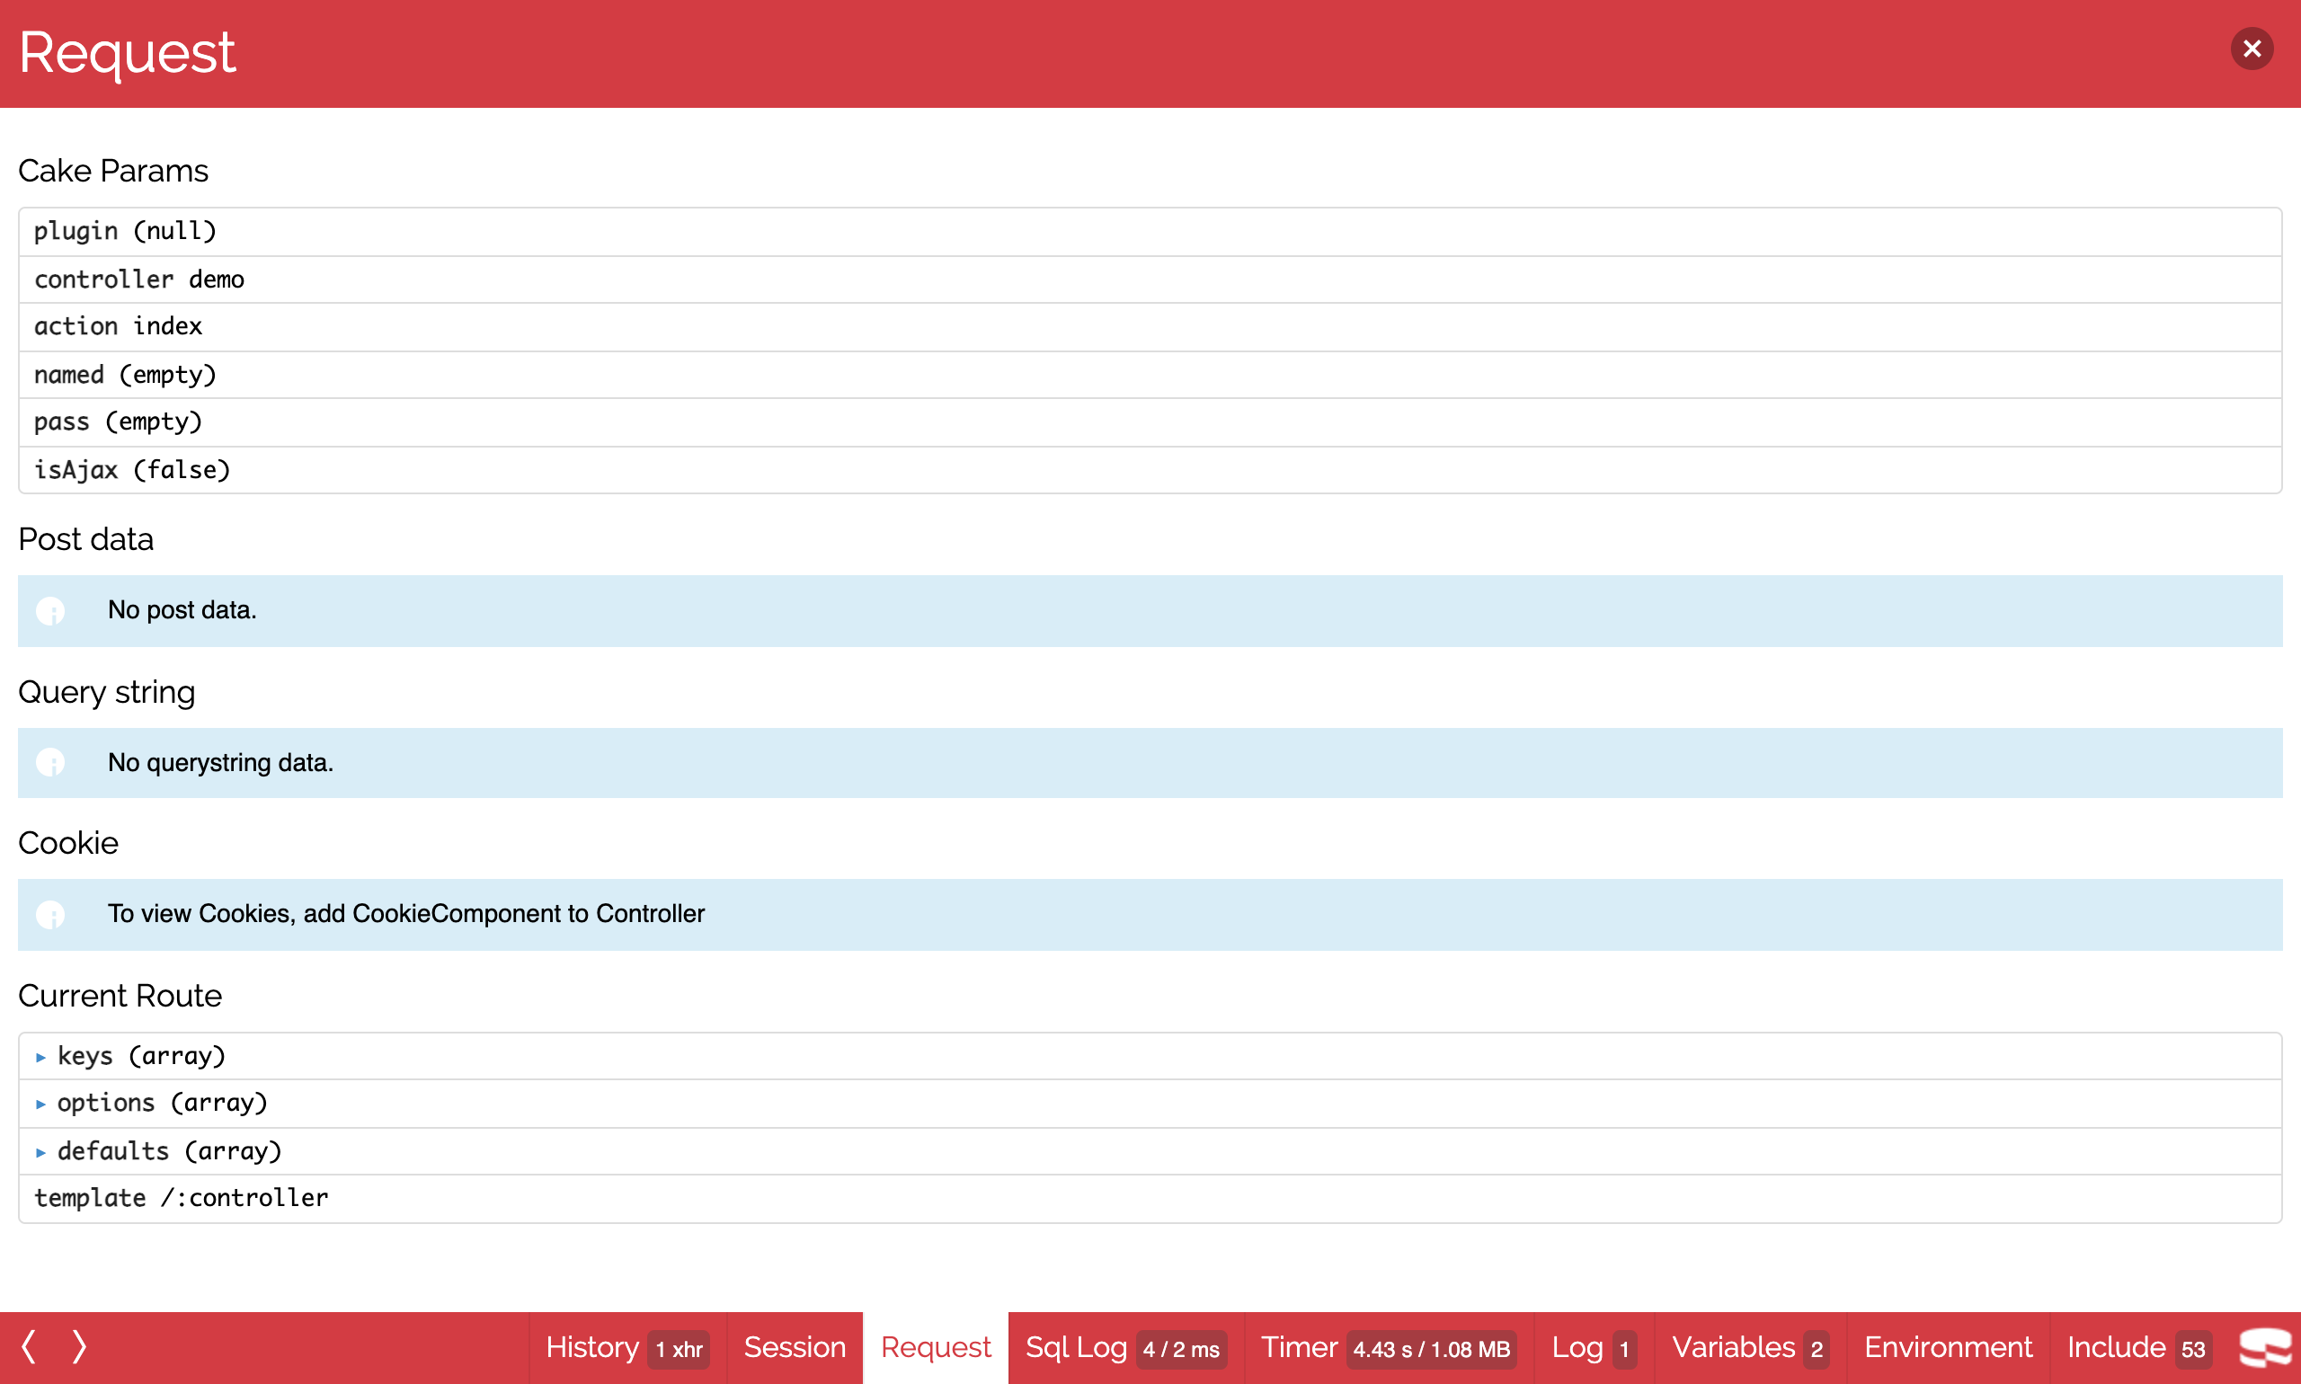Switch to the Log tab
Viewport: 2301px width, 1384px height.
(x=1594, y=1348)
